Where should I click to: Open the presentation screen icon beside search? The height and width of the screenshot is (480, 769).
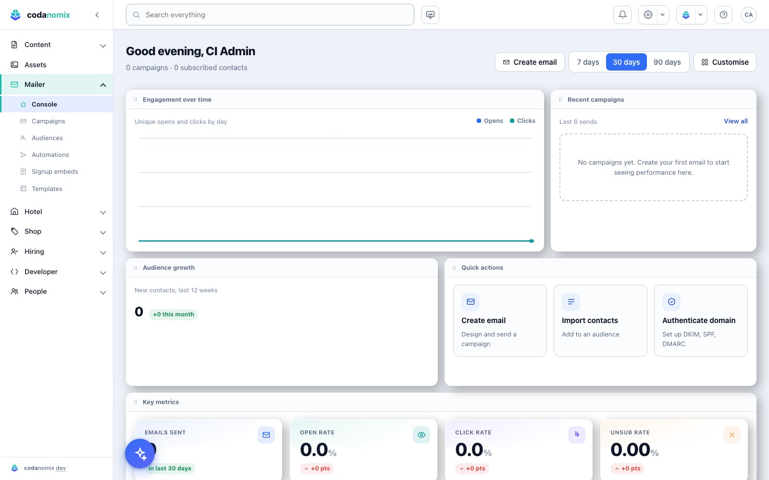pos(430,15)
